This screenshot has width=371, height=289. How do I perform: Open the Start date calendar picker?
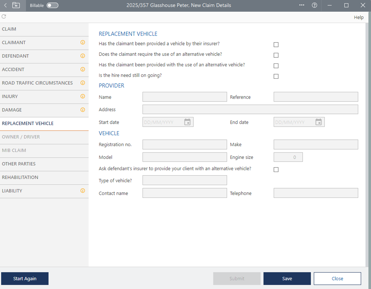(187, 122)
